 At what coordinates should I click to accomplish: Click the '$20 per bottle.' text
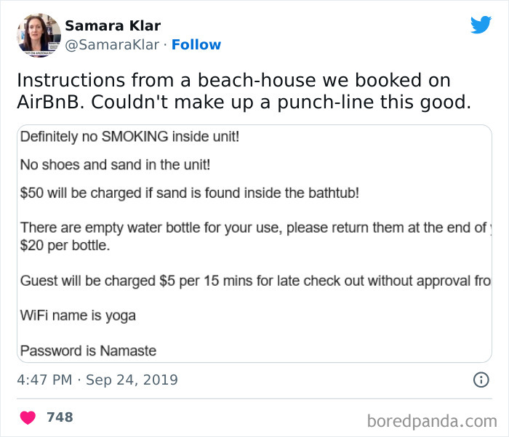tap(65, 245)
